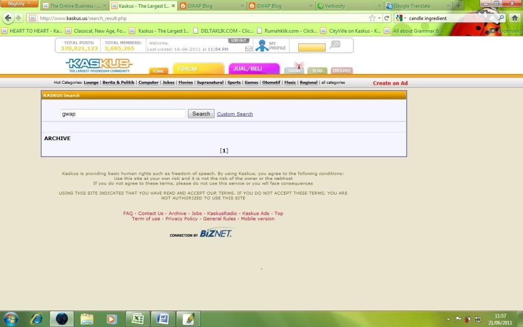Launch Windows Media Player from the taskbar
The height and width of the screenshot is (327, 523).
coord(111,319)
